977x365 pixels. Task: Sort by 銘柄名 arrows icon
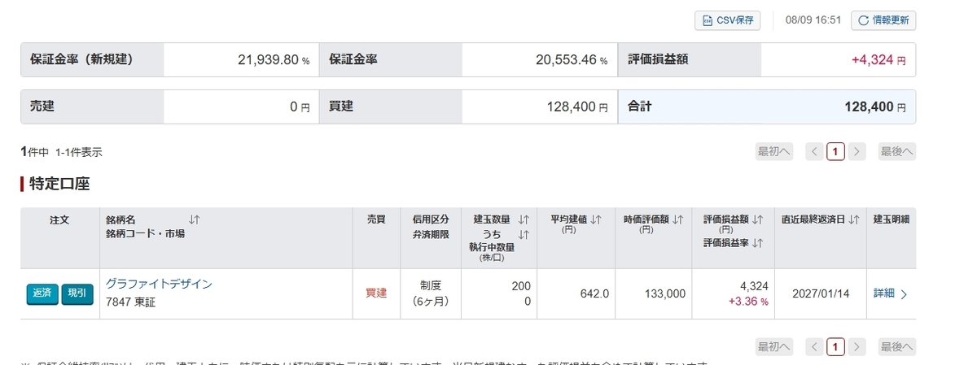pyautogui.click(x=194, y=219)
